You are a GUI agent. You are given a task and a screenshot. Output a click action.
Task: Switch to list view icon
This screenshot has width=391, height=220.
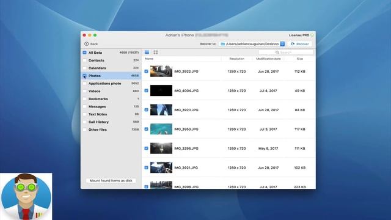pos(147,52)
